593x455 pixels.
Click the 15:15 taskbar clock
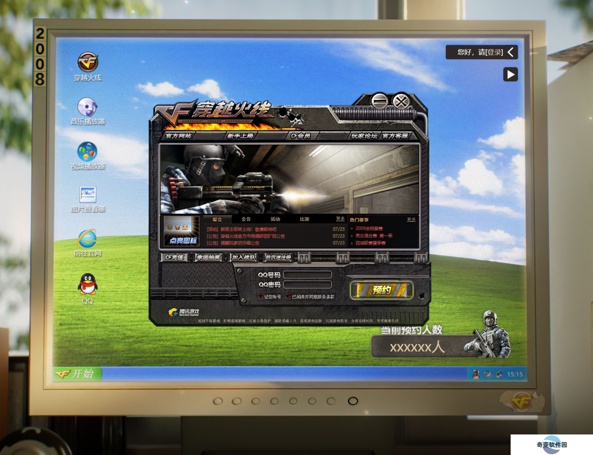(515, 374)
